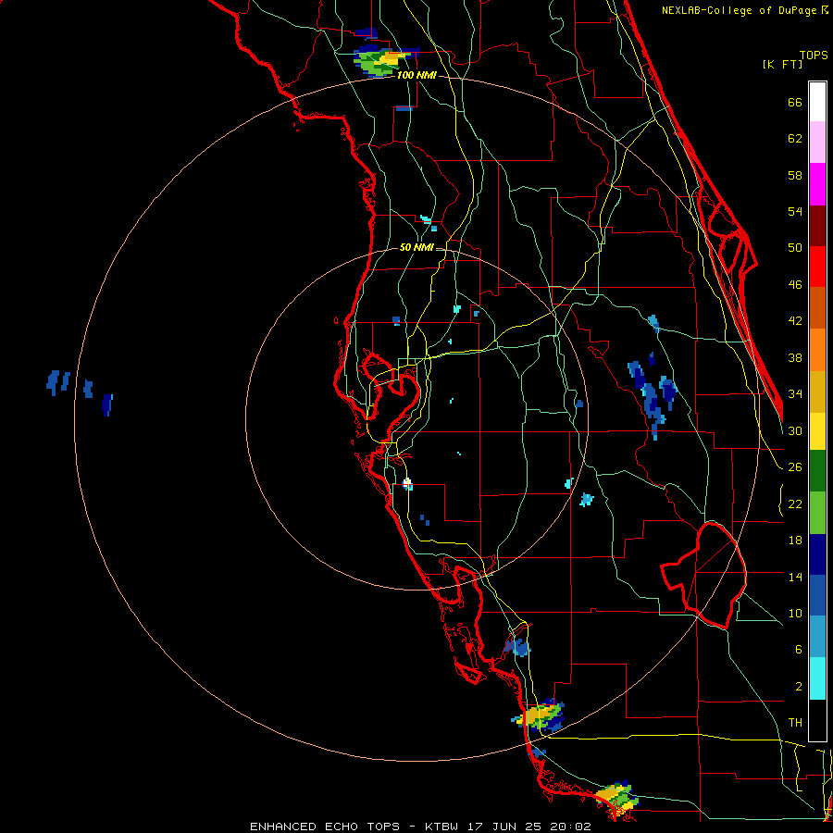
Task: Pick the maroon swatch in the color scale
Action: pos(817,226)
